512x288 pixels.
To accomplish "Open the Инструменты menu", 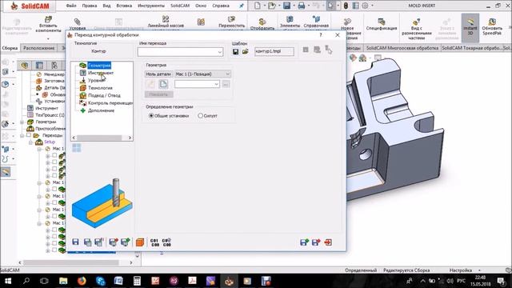I will point(151,6).
